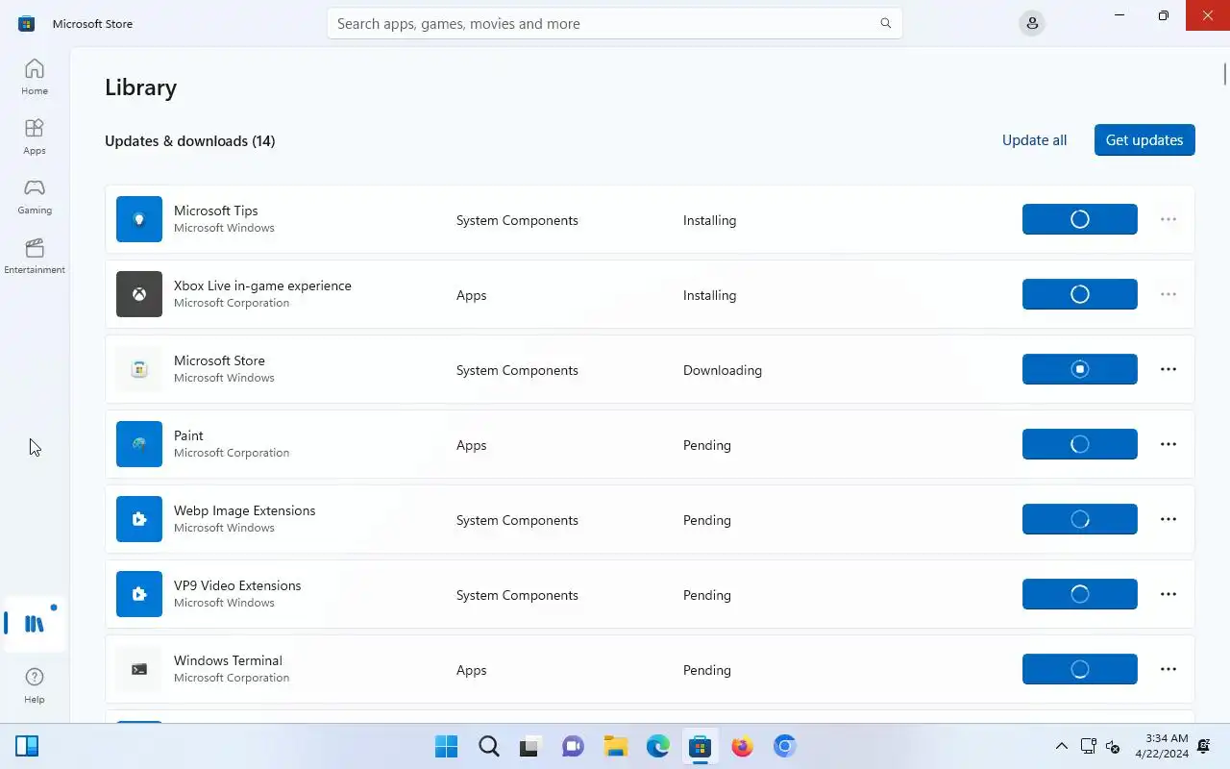
Task: Select the Microsoft Tips app name
Action: (x=215, y=211)
